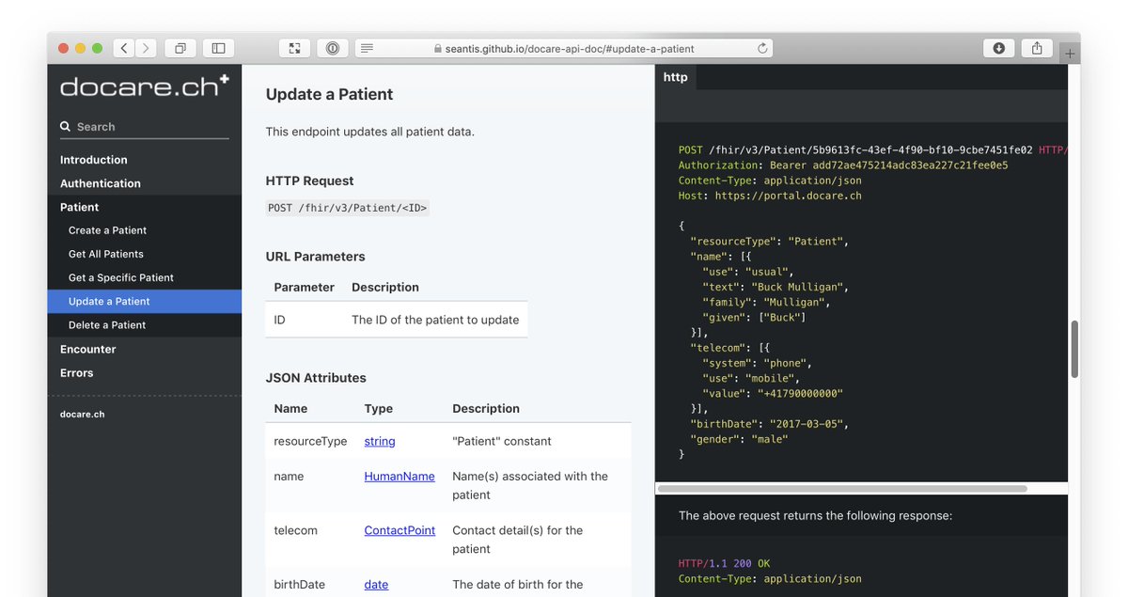Open the docare.ch footer link in sidebar
Viewport: 1128px width, 597px height.
click(x=83, y=414)
